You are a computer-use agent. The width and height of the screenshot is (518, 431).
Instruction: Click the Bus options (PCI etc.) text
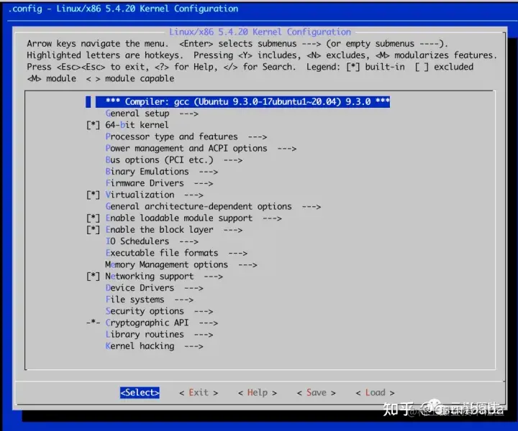pyautogui.click(x=159, y=160)
